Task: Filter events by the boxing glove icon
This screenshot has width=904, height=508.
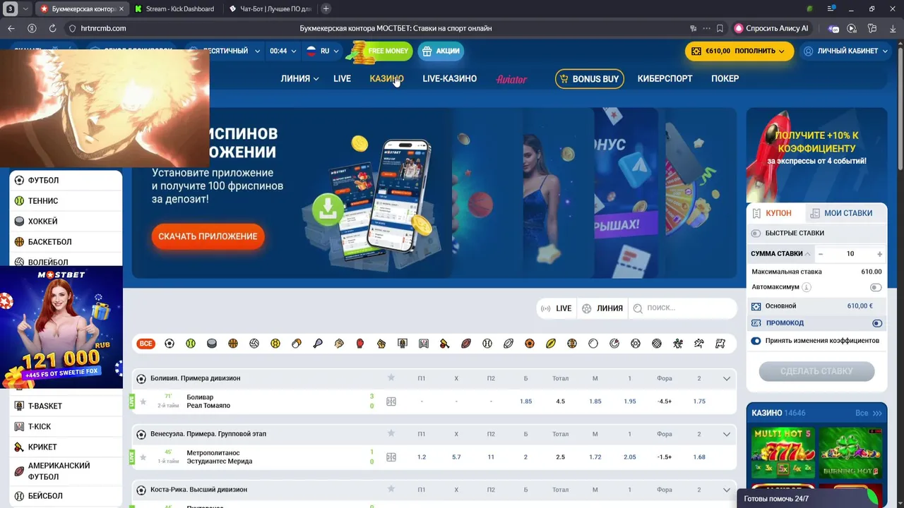Action: tap(360, 344)
